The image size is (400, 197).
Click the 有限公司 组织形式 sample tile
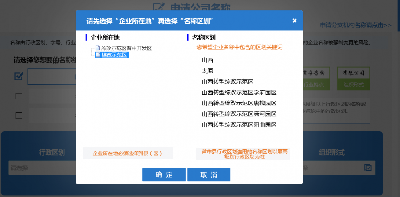[x=354, y=78]
